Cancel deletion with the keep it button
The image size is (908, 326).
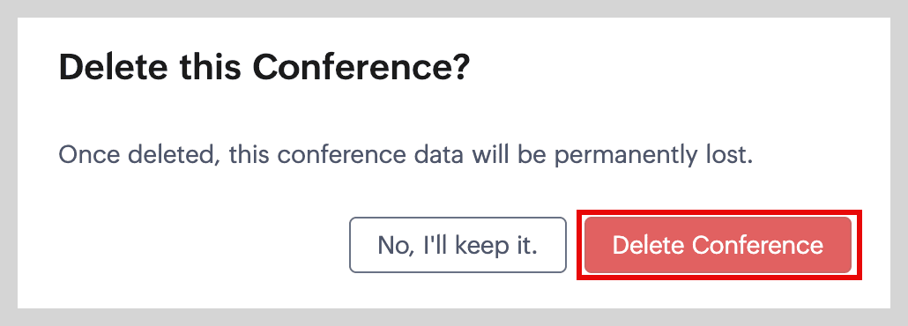click(x=458, y=245)
